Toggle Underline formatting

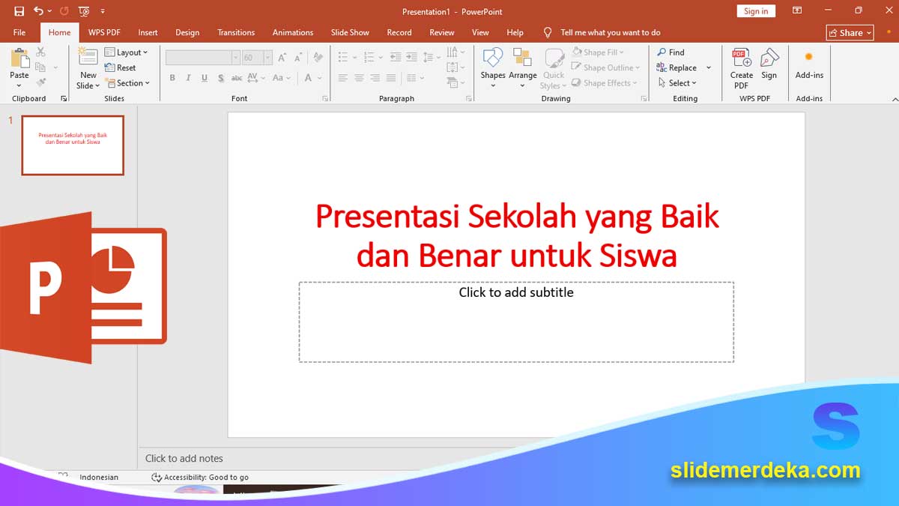tap(204, 78)
